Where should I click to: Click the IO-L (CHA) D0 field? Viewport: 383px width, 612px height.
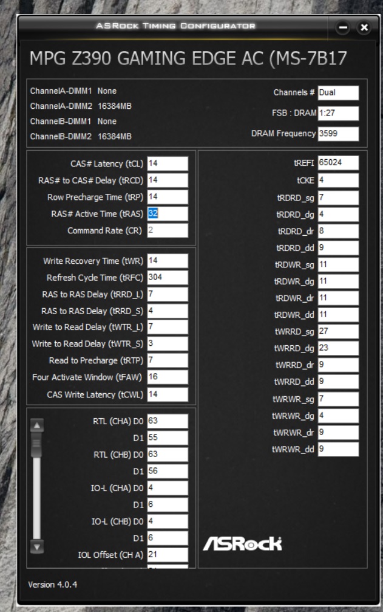click(168, 488)
